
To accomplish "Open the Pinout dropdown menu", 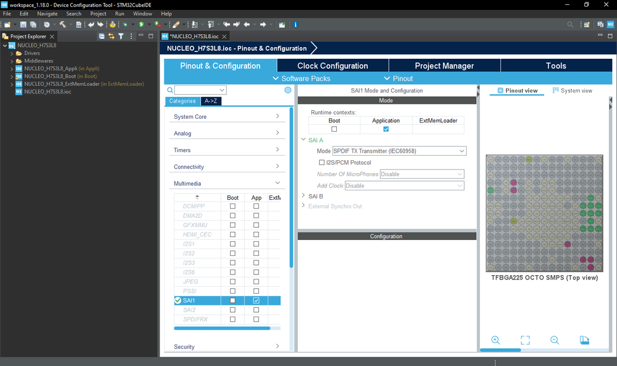I will tap(398, 79).
